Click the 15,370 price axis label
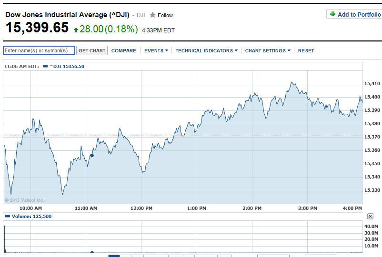Image resolution: width=382 pixels, height=257 pixels. 372,137
